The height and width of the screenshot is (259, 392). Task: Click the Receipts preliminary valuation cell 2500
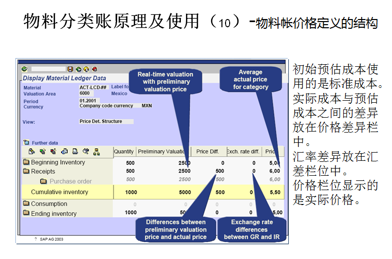184,171
